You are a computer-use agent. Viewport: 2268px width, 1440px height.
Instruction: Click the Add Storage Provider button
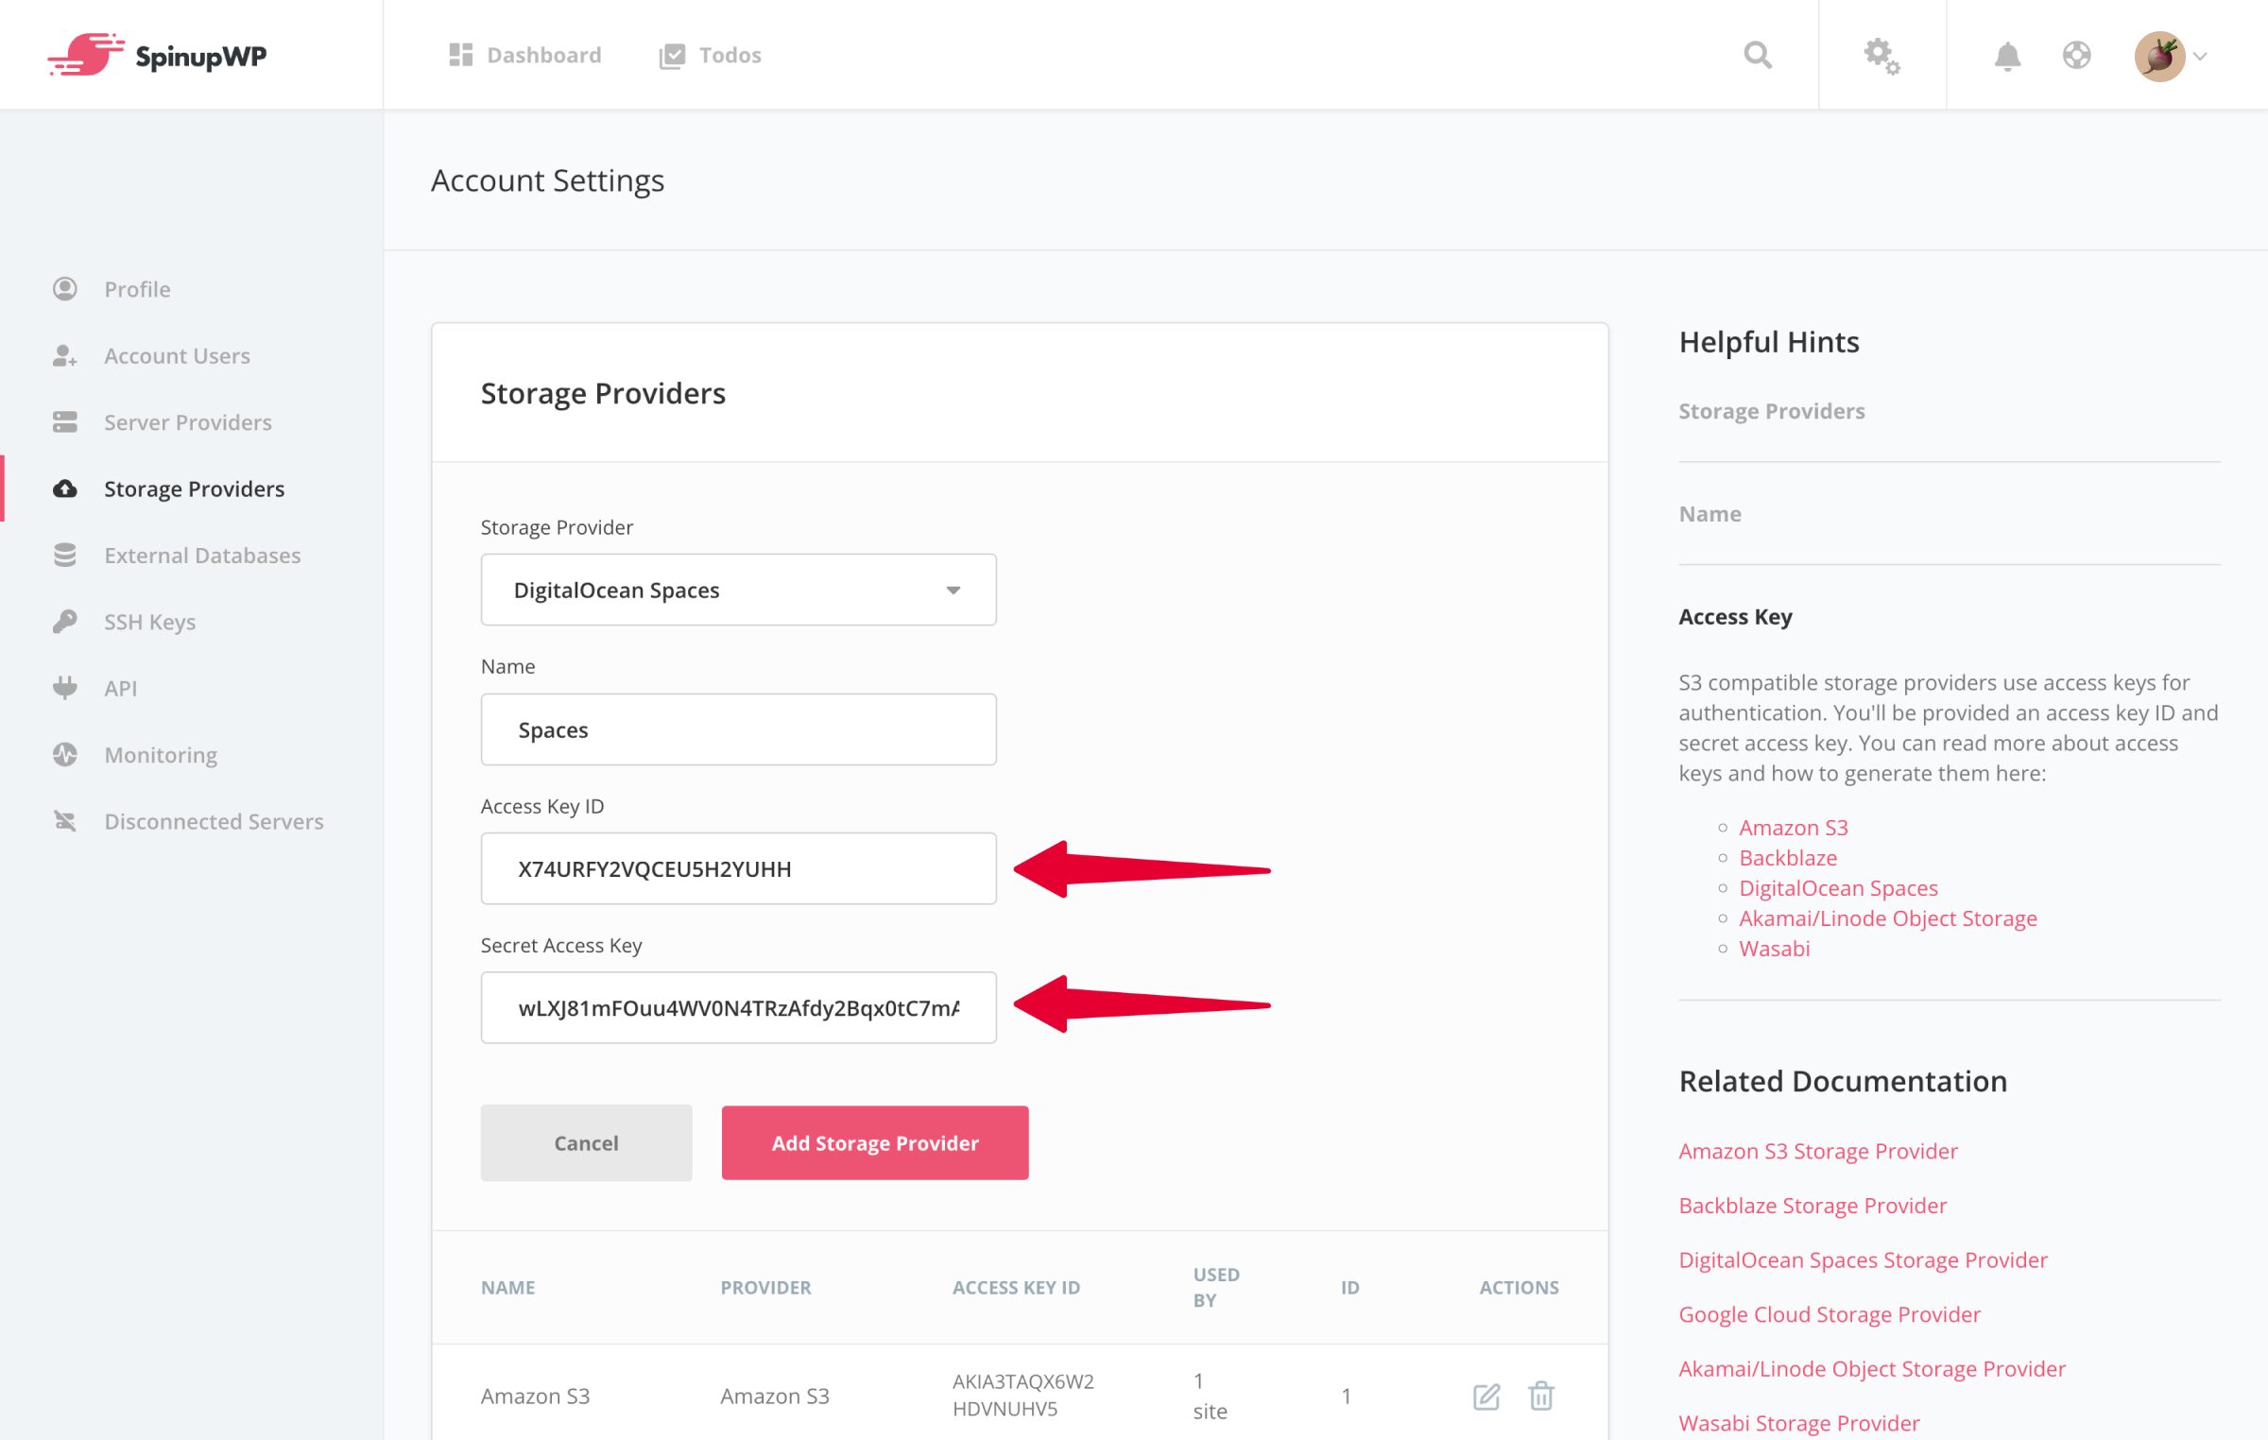[874, 1142]
